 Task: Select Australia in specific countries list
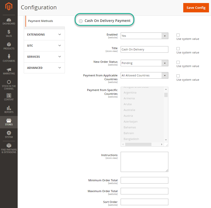tap(129, 110)
